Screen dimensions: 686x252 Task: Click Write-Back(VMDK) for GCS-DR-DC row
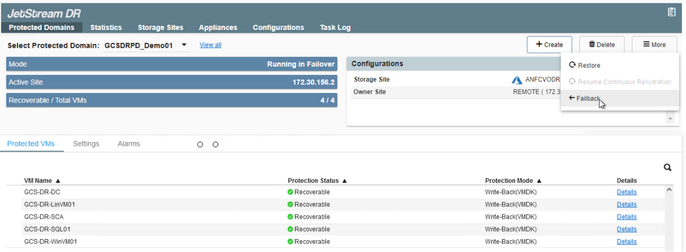click(x=510, y=192)
